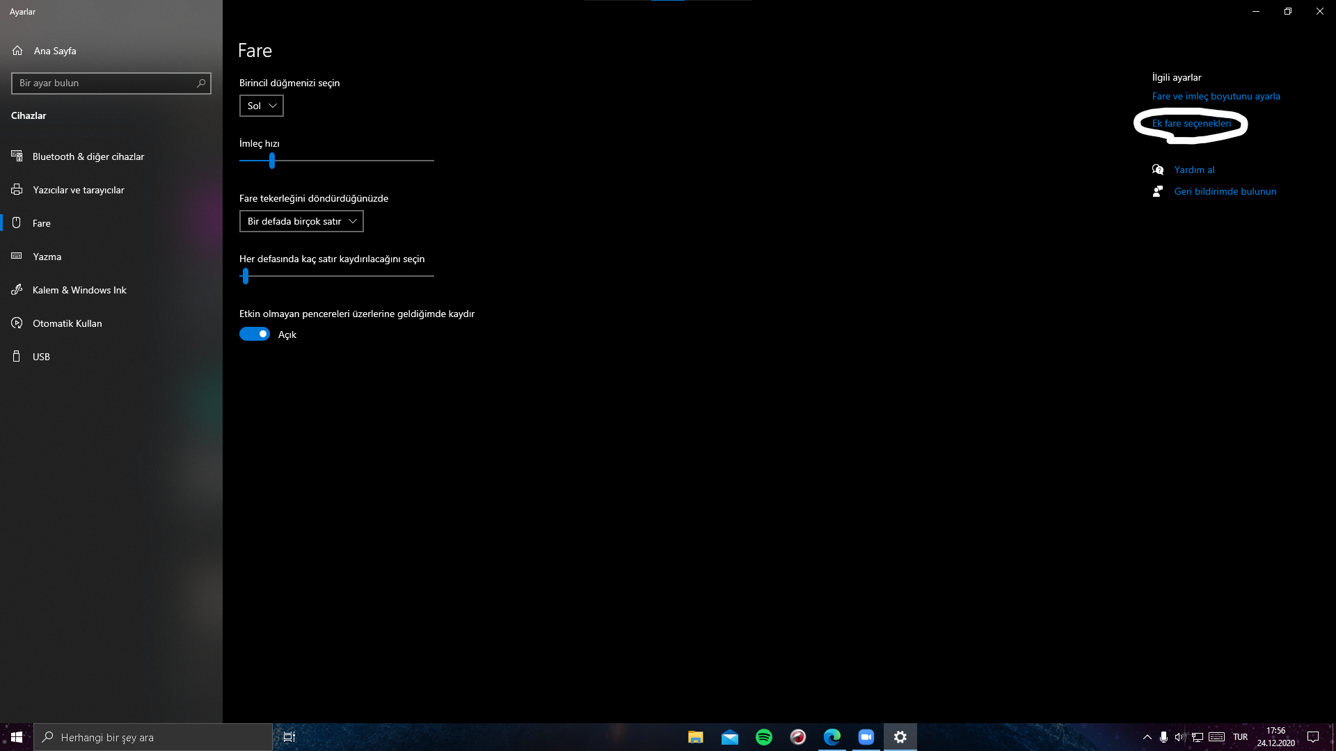The width and height of the screenshot is (1336, 751).
Task: Open Kalem & Windows Ink pen icon
Action: click(17, 290)
